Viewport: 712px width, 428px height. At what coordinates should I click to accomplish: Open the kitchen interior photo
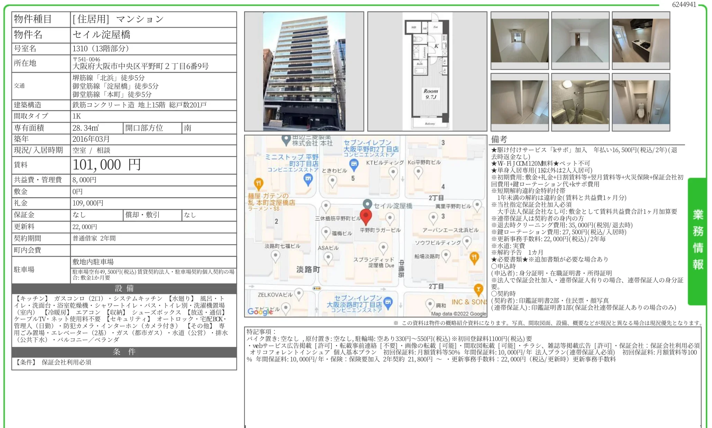tap(641, 41)
